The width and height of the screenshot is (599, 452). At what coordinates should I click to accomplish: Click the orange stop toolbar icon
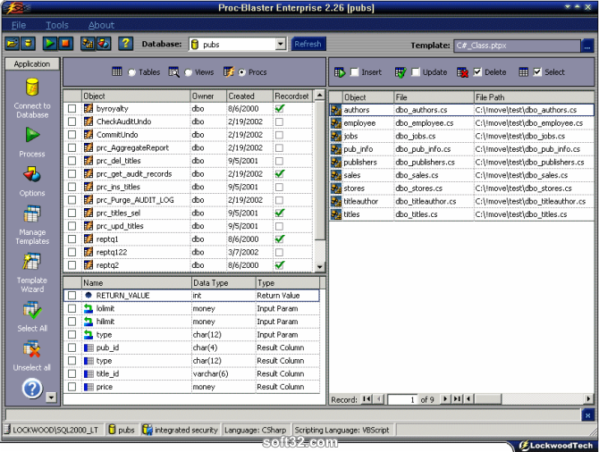[x=65, y=44]
